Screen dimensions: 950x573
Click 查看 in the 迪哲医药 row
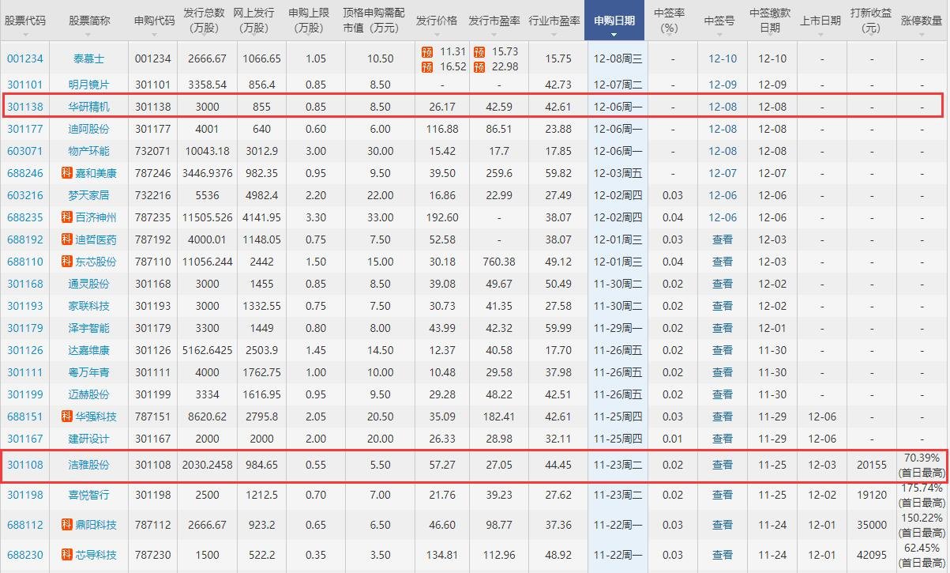[723, 239]
